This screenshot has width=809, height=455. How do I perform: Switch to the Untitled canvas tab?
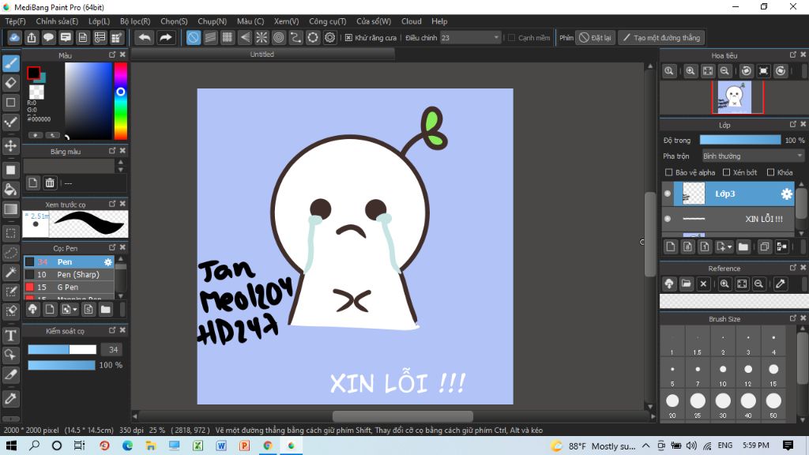[x=262, y=55]
